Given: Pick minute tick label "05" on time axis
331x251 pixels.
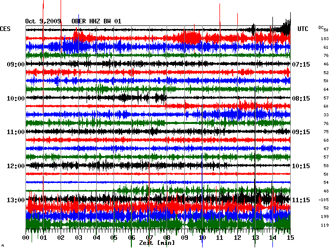Looking at the screenshot, I should 114,238.
